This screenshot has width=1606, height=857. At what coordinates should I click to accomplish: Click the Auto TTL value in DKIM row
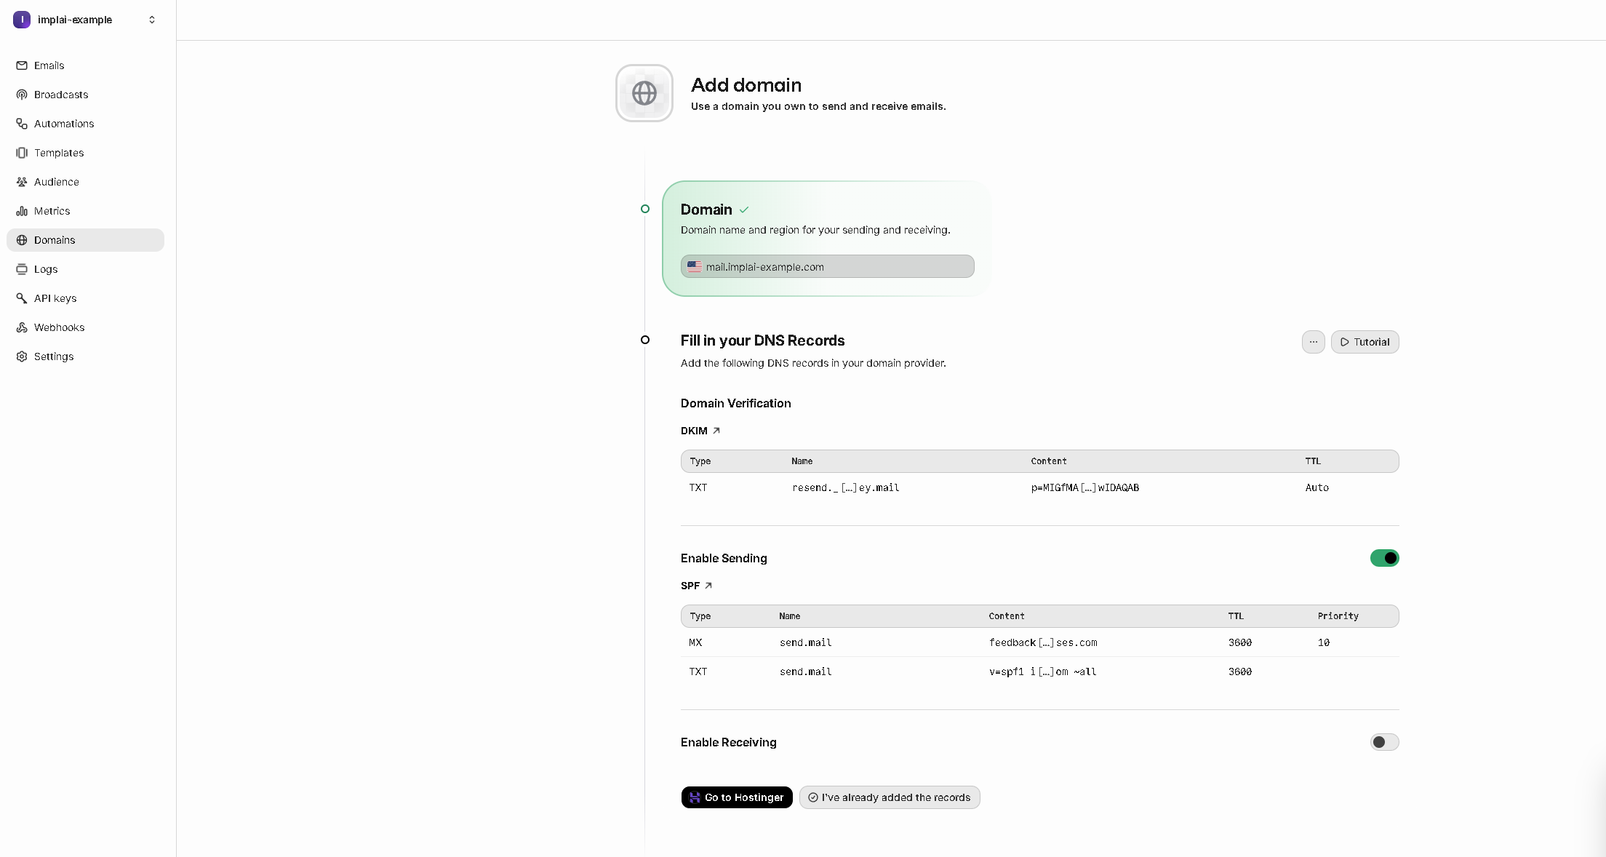click(x=1317, y=487)
